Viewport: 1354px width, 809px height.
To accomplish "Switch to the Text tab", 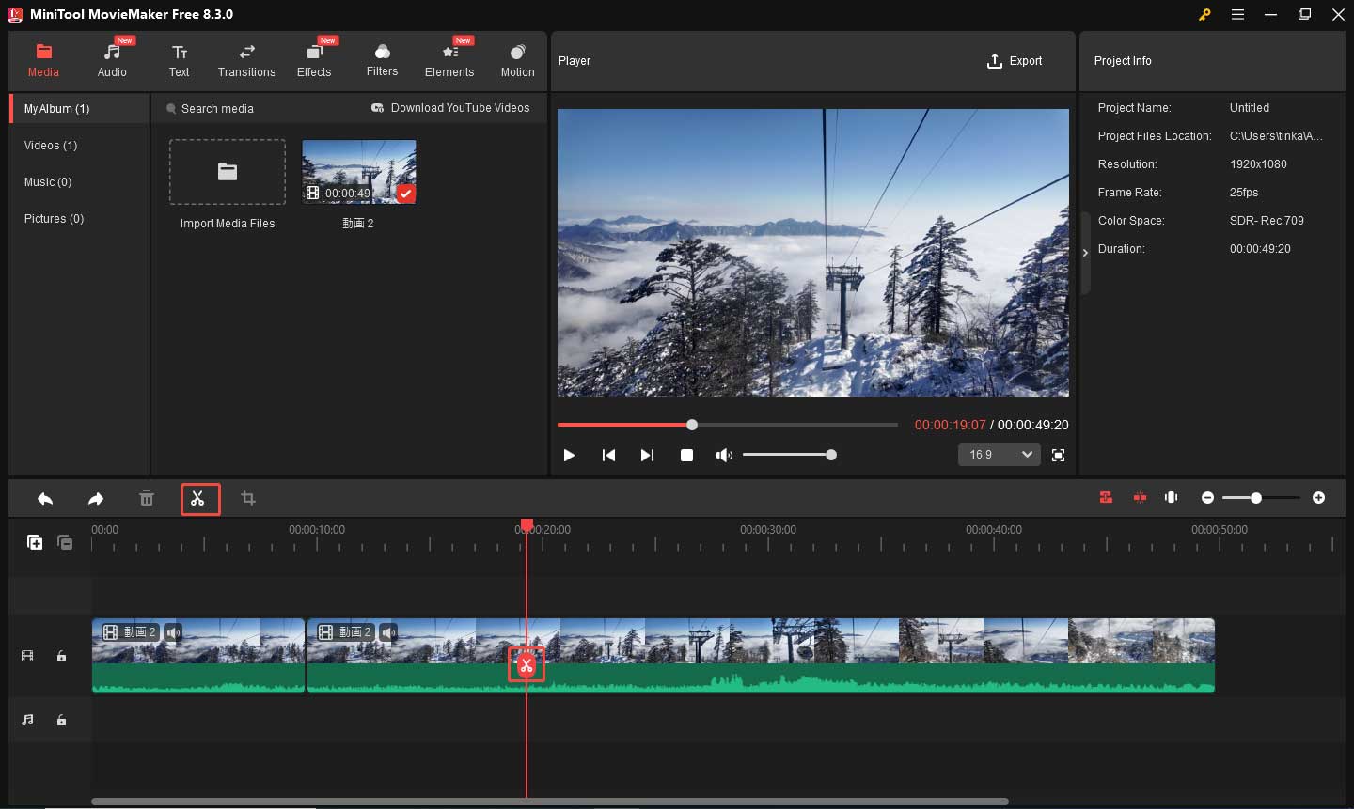I will [x=179, y=60].
